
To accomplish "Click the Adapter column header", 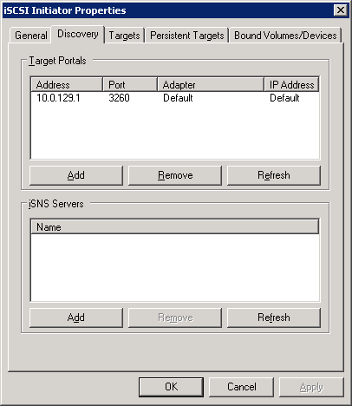I will tap(211, 85).
